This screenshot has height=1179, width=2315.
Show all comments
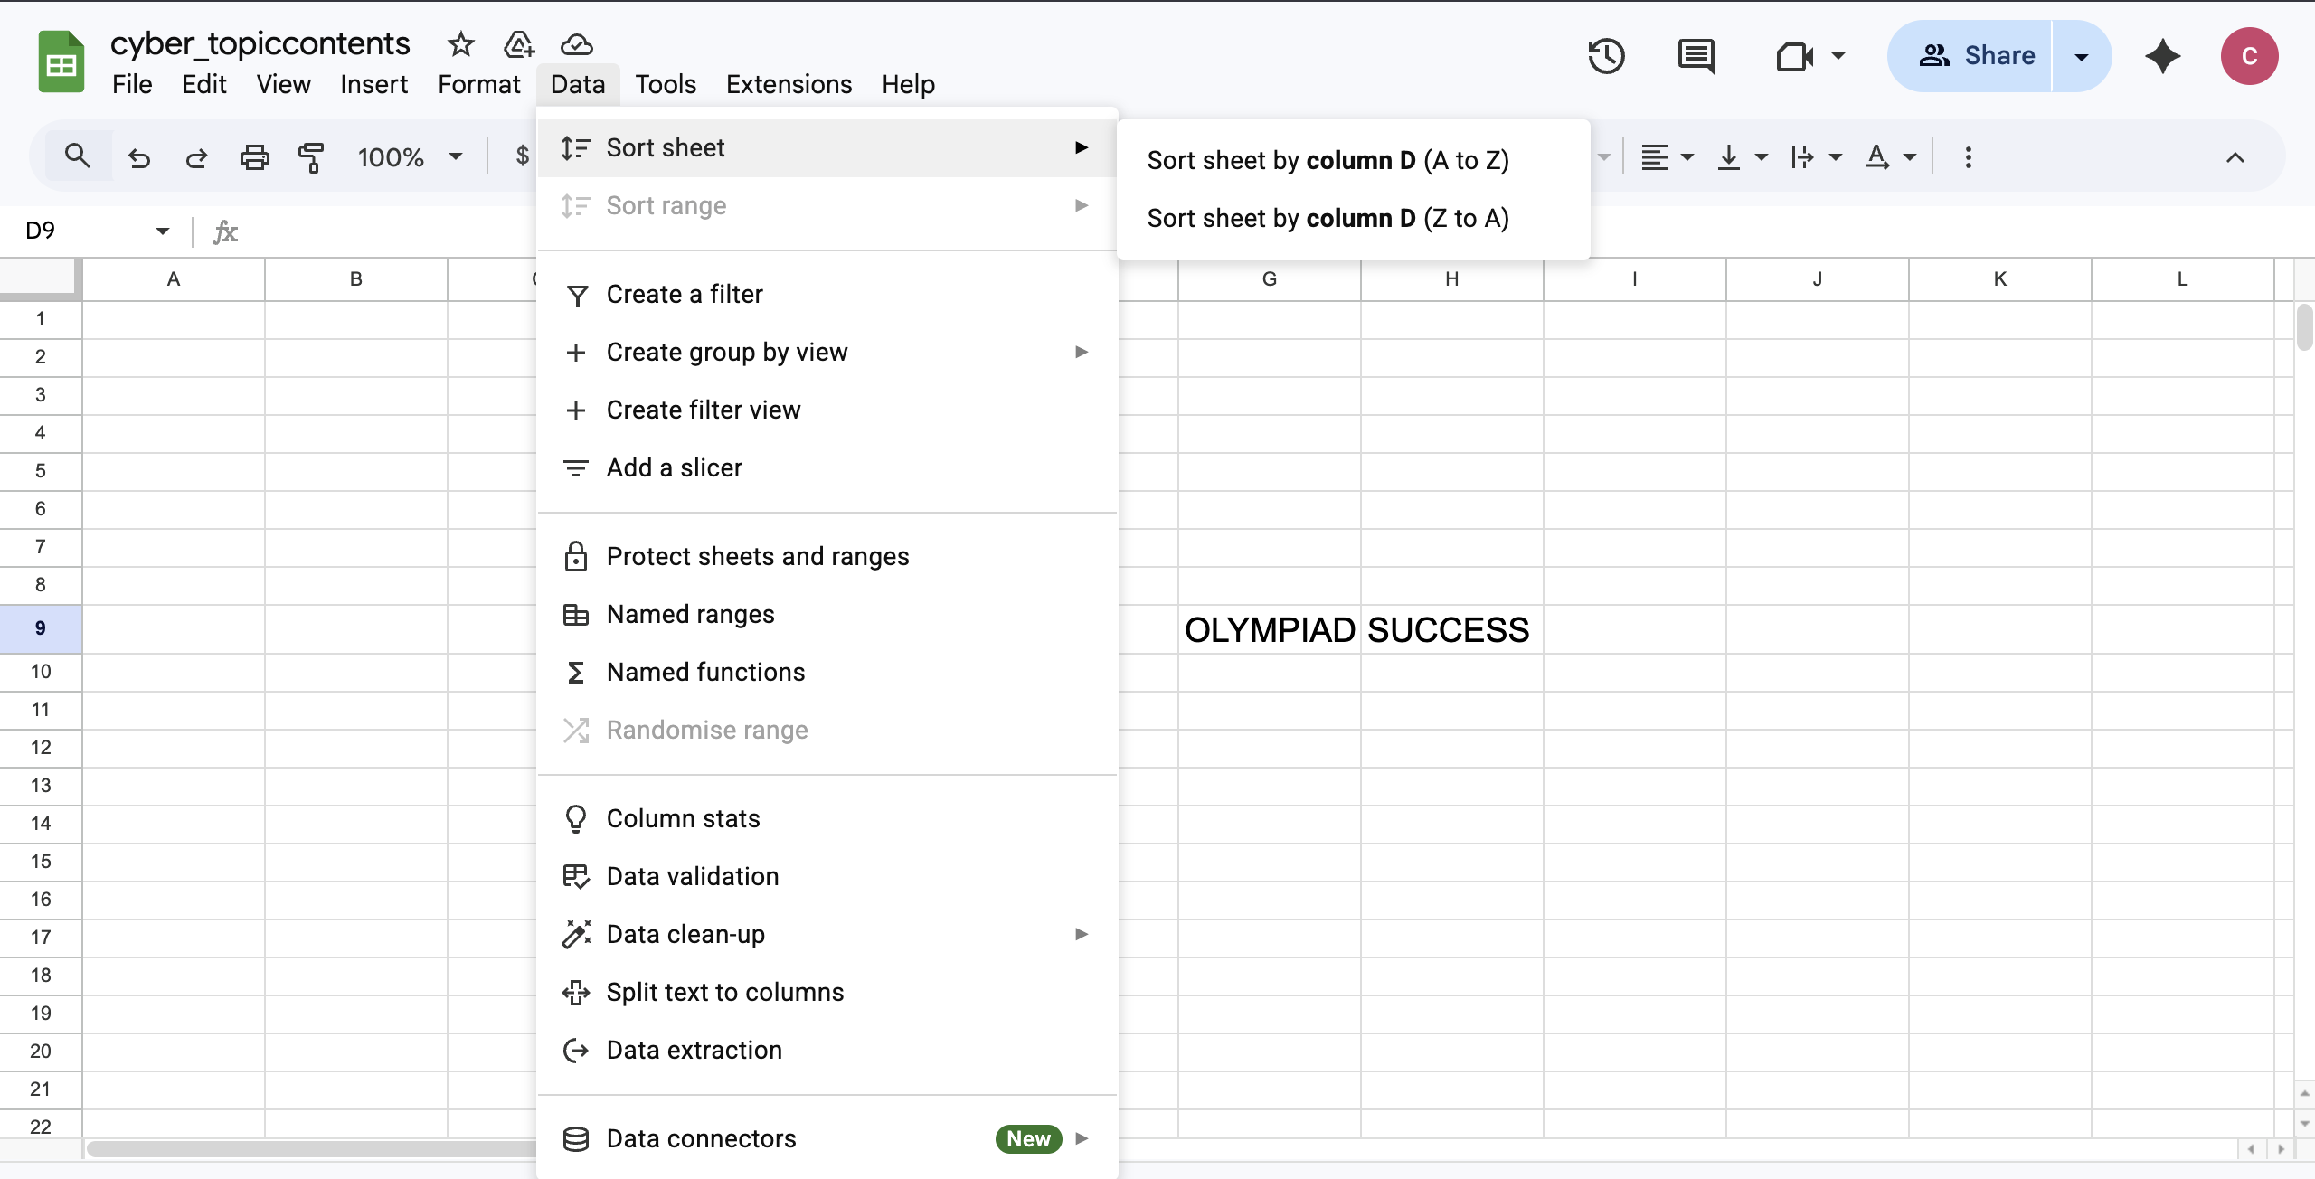(1695, 55)
